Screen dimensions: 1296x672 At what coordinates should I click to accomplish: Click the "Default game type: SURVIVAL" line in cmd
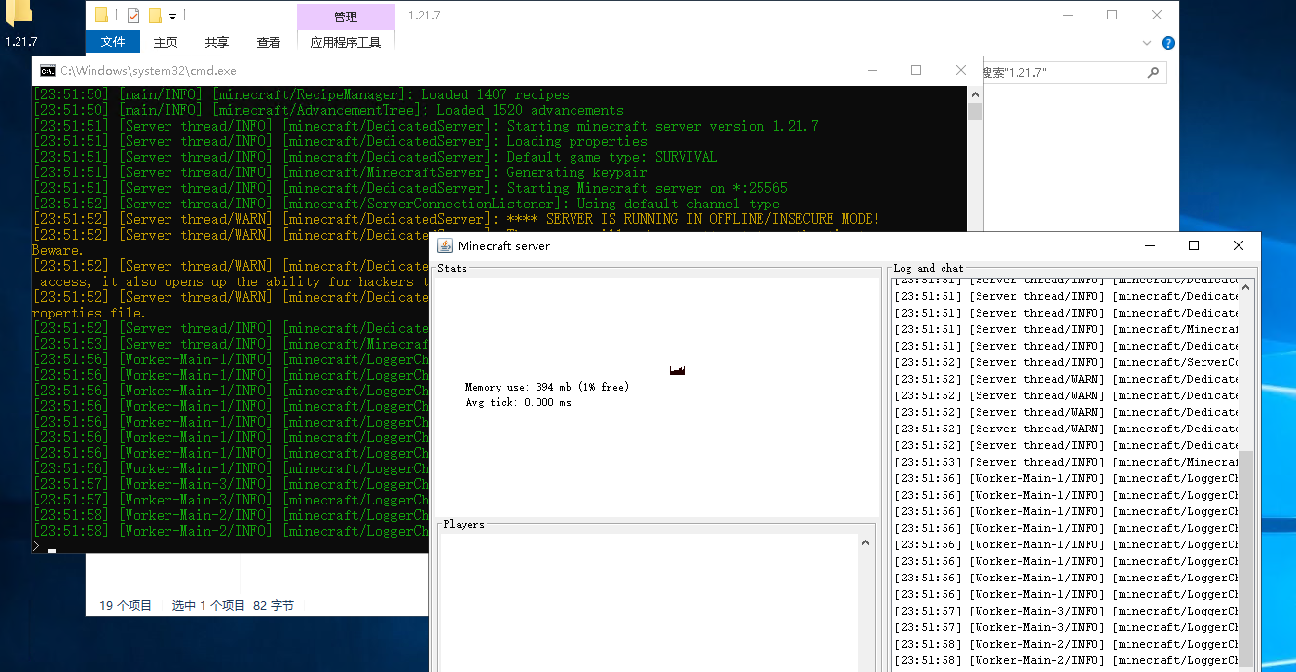coord(375,157)
